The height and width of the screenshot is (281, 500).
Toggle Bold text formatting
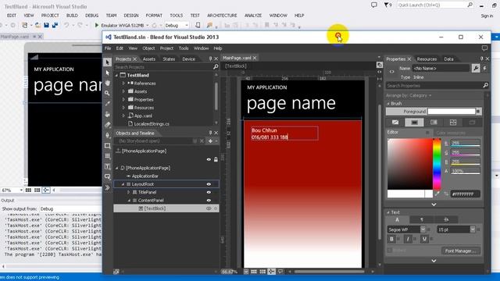tap(391, 239)
